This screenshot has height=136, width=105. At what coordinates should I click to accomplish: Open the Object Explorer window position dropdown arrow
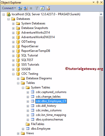tap(94, 2)
